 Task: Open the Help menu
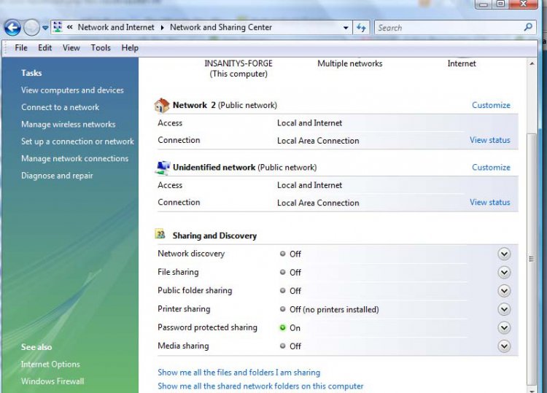(x=130, y=48)
